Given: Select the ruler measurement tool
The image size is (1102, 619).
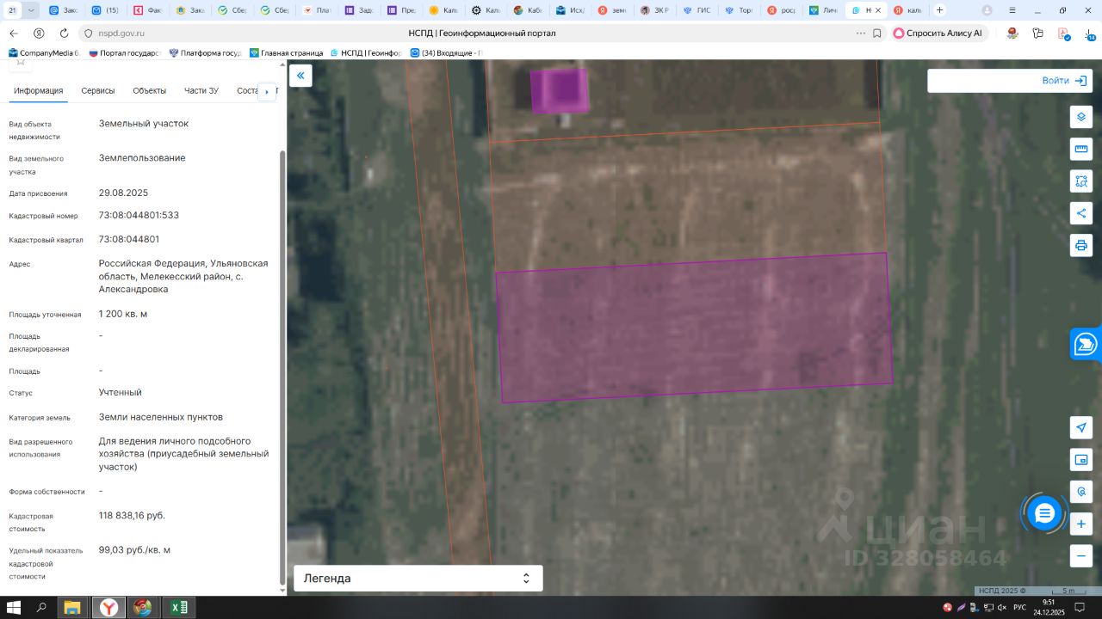Looking at the screenshot, I should click(1081, 150).
